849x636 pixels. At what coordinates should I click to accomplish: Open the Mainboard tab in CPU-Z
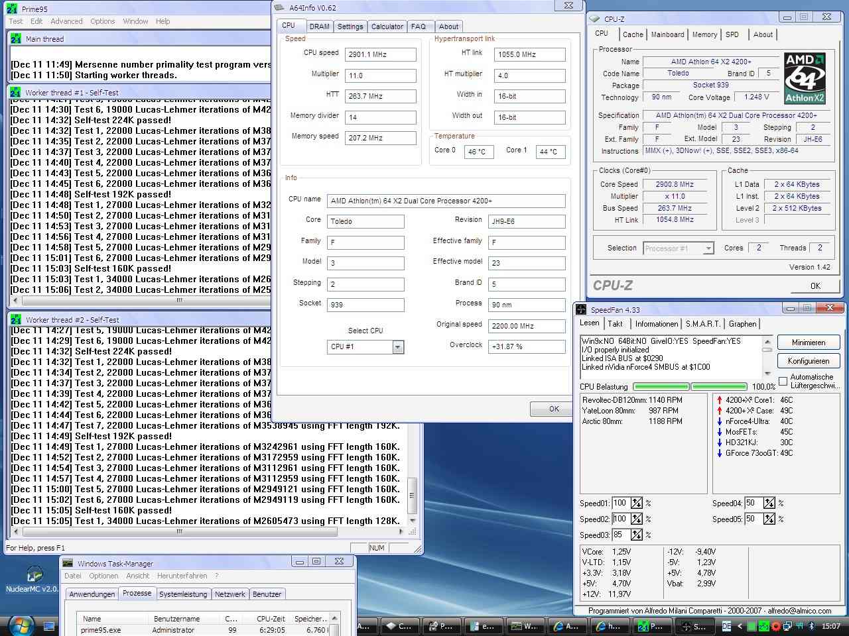pyautogui.click(x=667, y=34)
